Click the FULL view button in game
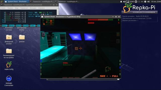161x90 pixels. coord(115,76)
